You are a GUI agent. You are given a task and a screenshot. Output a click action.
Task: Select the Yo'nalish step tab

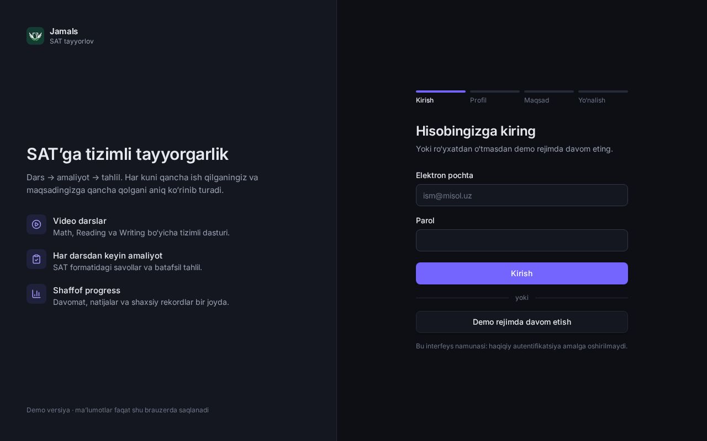(603, 97)
